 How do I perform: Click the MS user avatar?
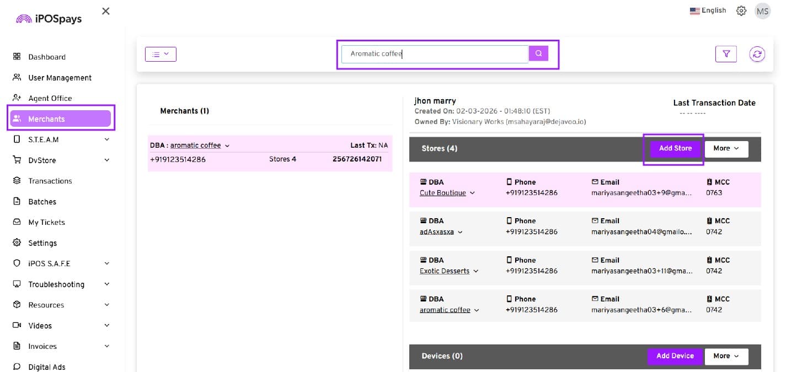[x=762, y=11]
